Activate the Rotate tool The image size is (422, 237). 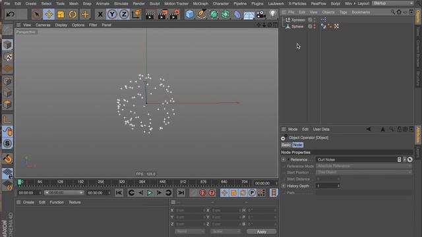click(x=73, y=14)
